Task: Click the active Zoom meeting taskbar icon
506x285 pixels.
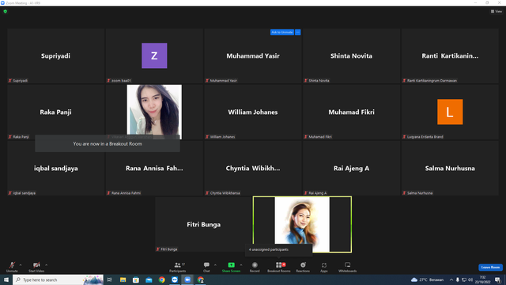Action: [187, 279]
